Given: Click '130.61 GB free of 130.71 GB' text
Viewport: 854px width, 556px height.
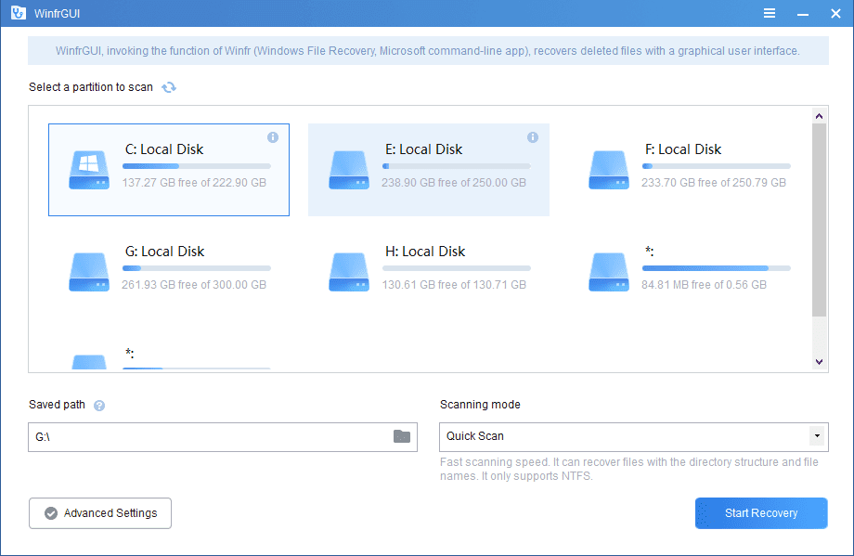Looking at the screenshot, I should [454, 284].
